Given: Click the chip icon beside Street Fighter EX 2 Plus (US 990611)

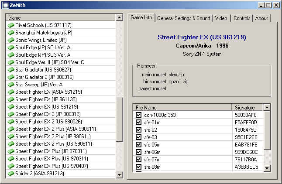Looking at the screenshot, I should (x=11, y=144).
